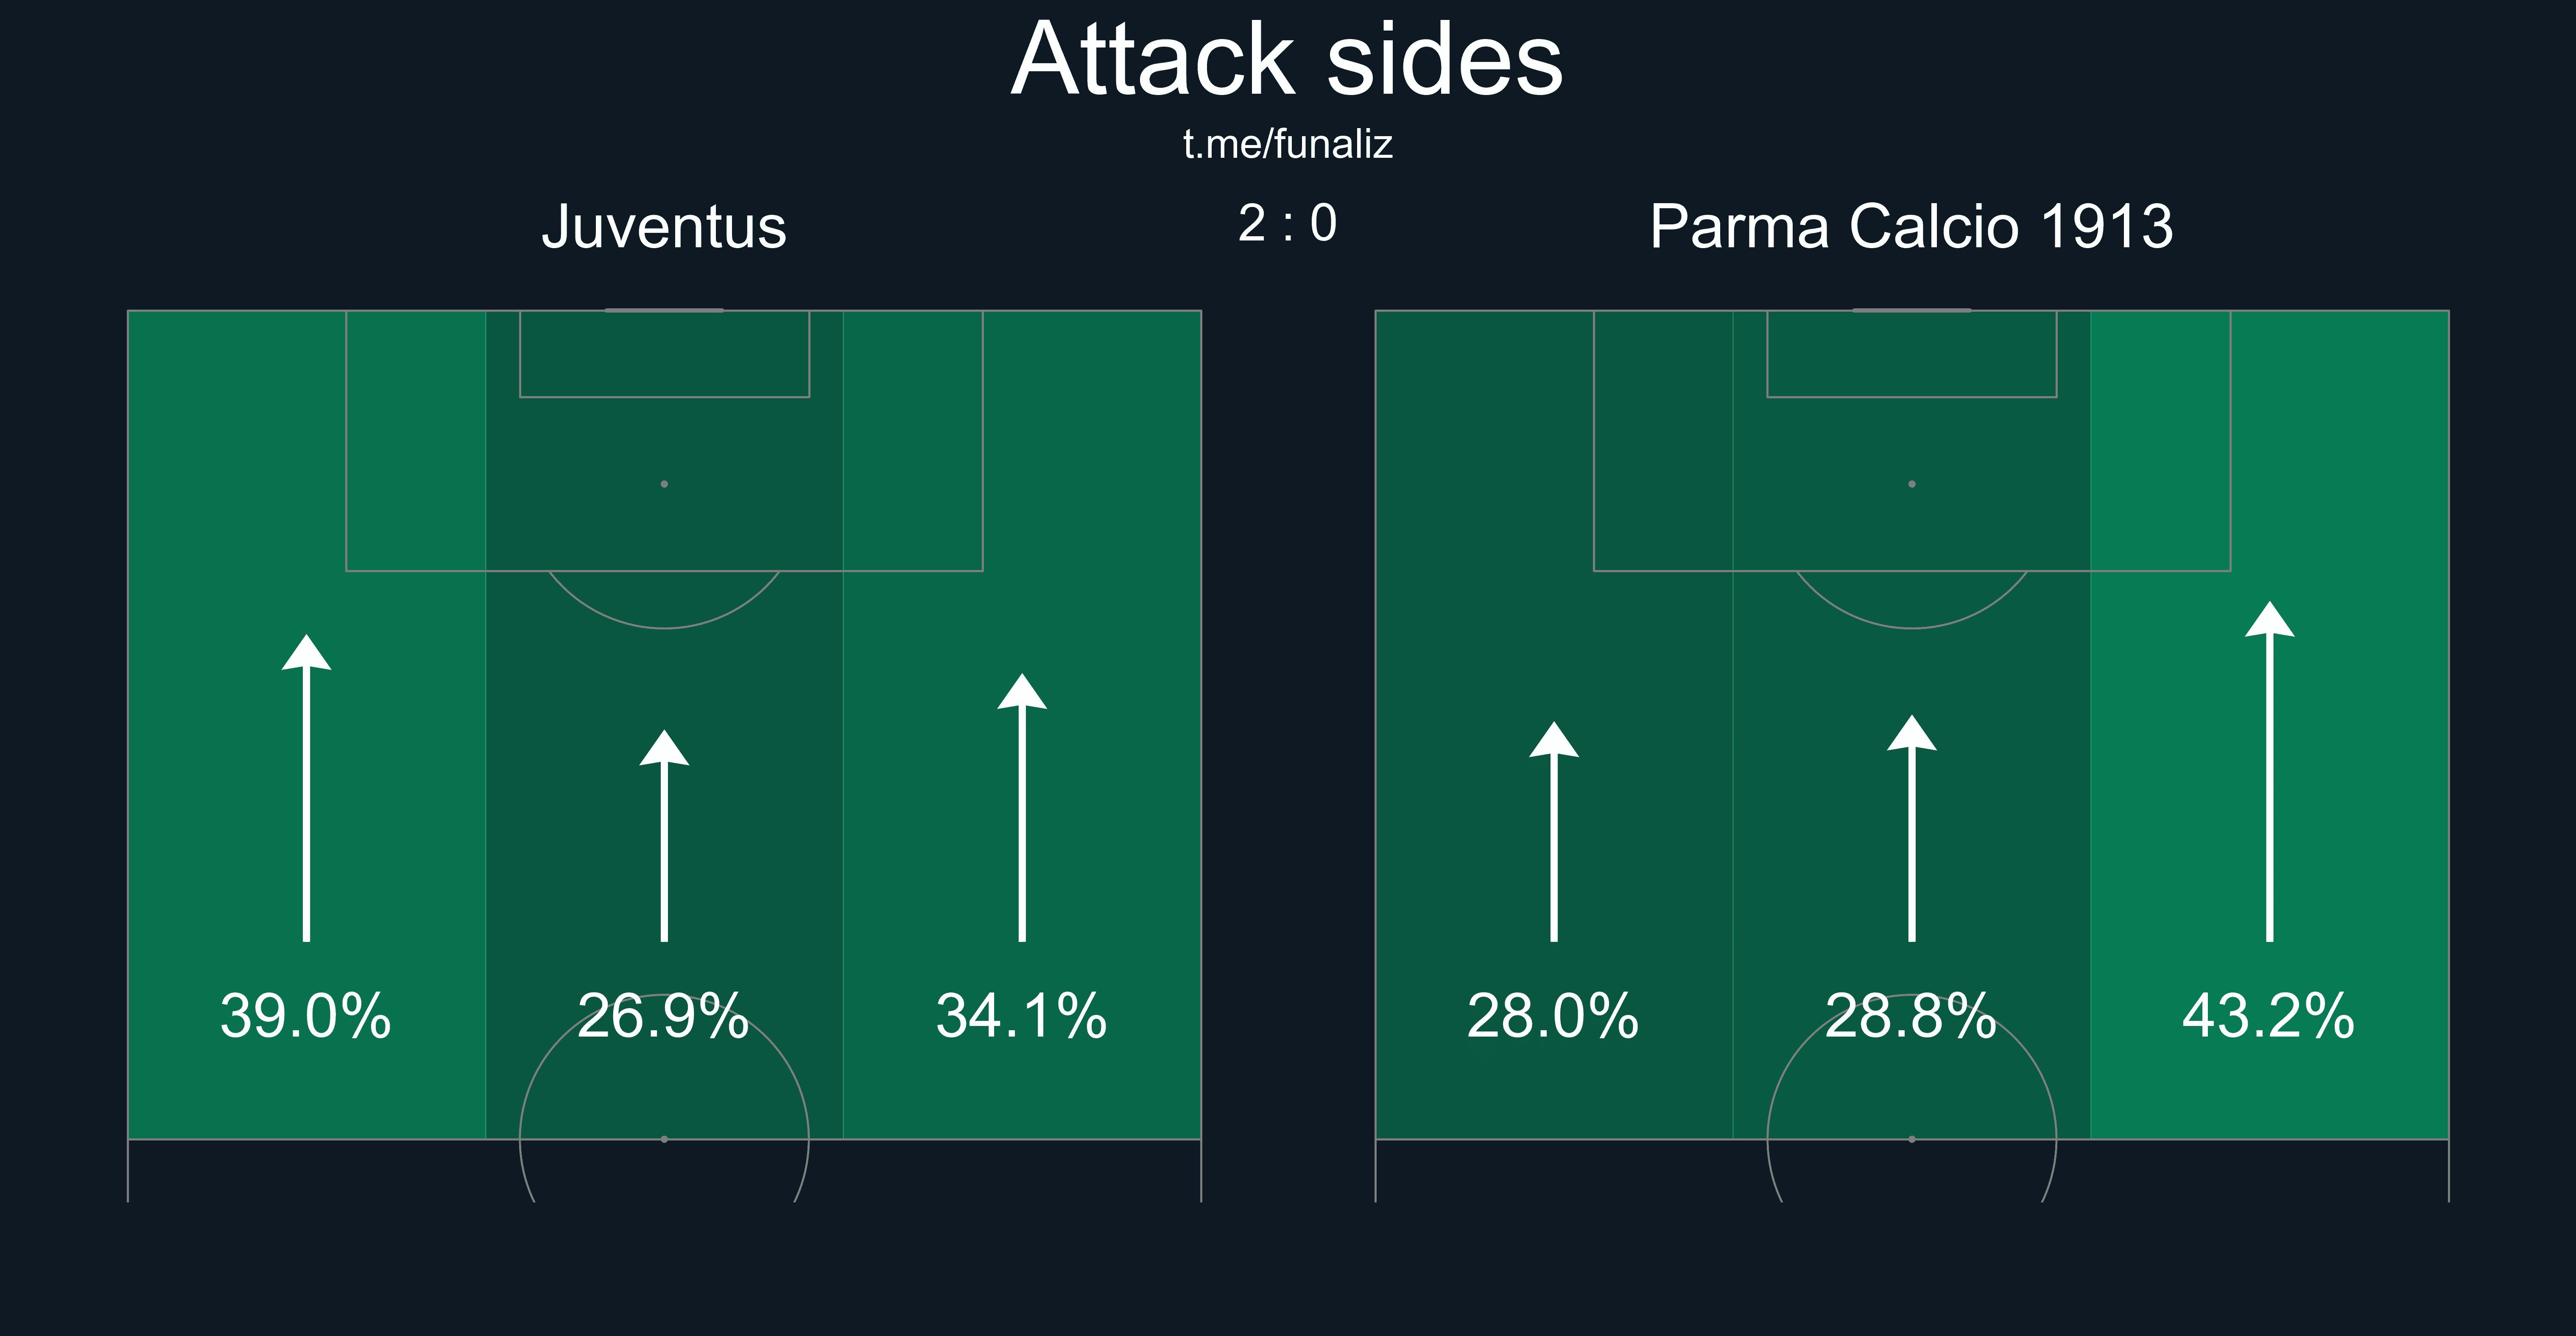Click the penalty spot on Parma's pitch

point(1912,484)
